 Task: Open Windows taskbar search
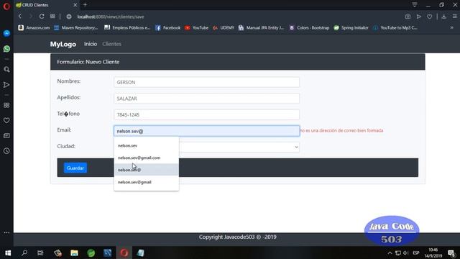coord(24,253)
